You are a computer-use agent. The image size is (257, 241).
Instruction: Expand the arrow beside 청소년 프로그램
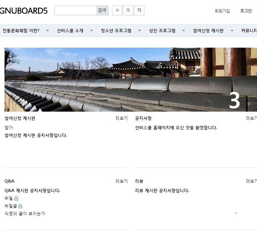coord(139,31)
